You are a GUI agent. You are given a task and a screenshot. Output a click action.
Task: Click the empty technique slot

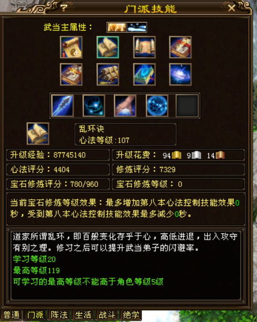pos(187,106)
